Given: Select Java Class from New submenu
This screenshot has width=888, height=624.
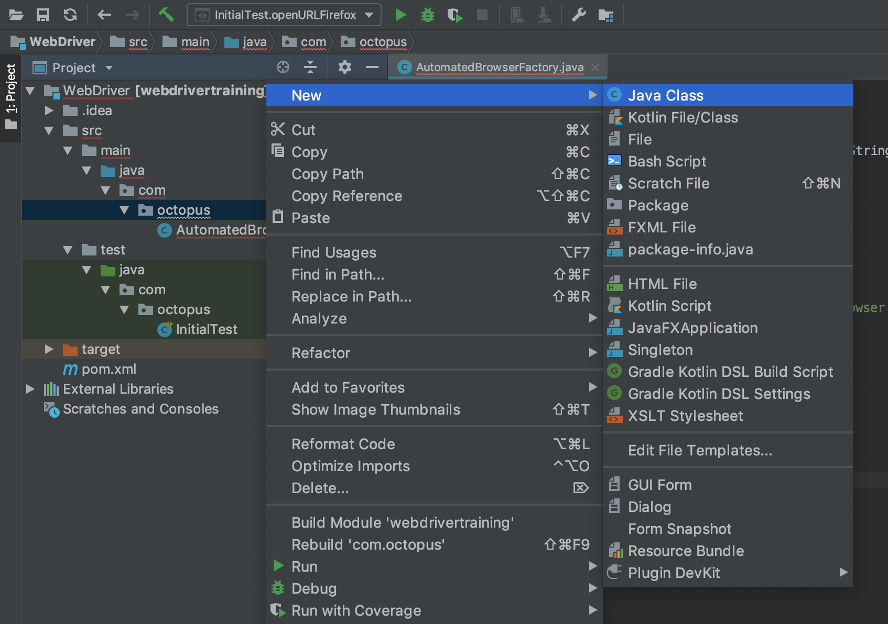Looking at the screenshot, I should (x=665, y=95).
